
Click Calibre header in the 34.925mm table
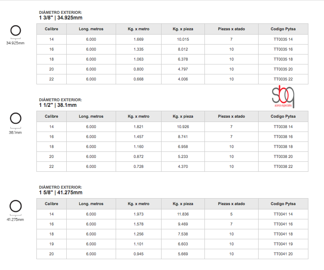[52, 29]
